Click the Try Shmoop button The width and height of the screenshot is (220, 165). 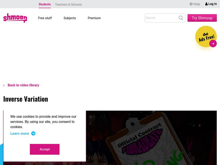[x=202, y=18]
